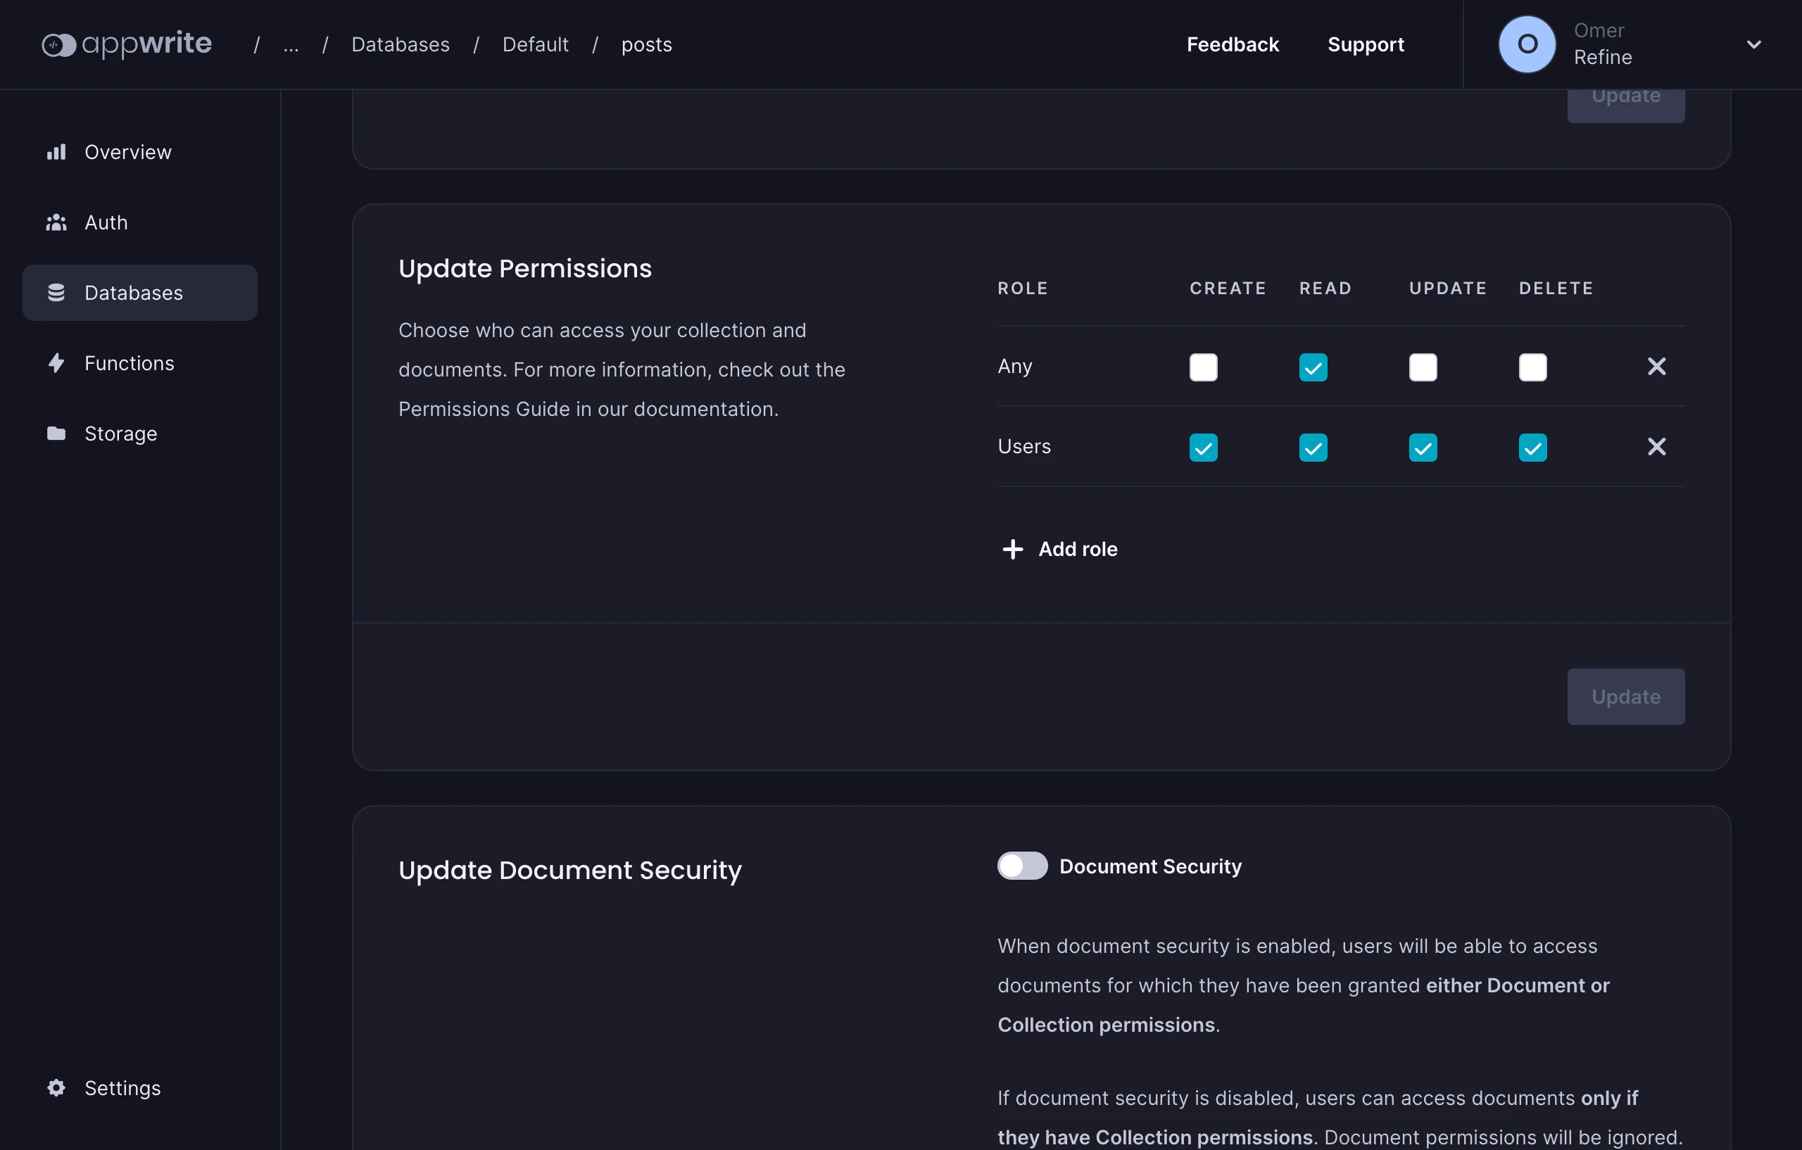This screenshot has height=1150, width=1802.
Task: Toggle the Document Security switch
Action: 1021,866
